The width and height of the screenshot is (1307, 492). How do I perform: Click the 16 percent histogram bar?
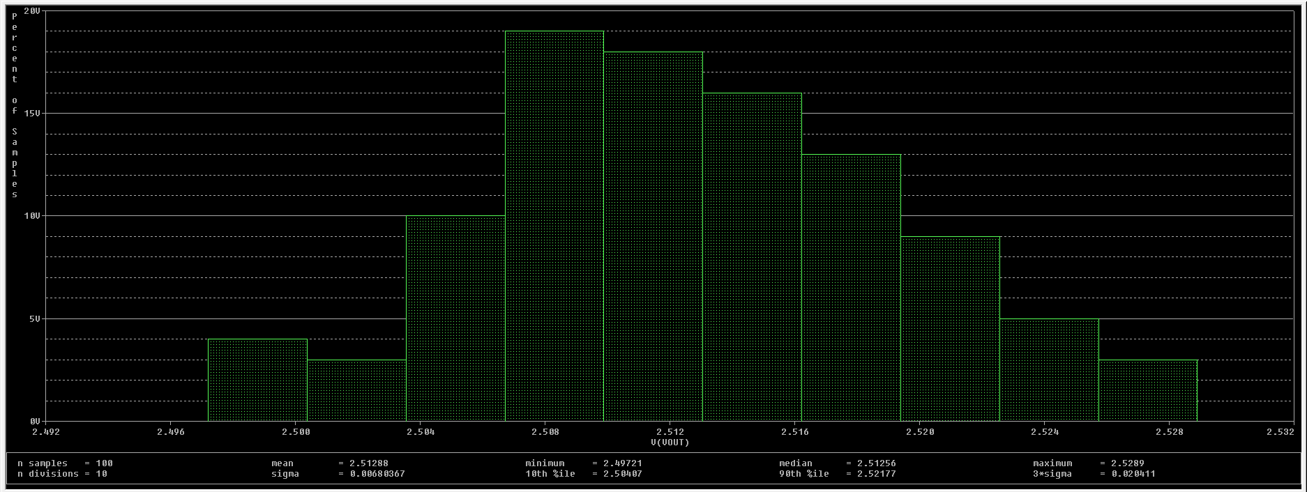[x=752, y=258]
